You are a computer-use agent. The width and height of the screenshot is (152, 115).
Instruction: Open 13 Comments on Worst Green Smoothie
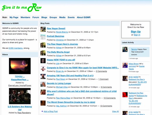click(x=106, y=106)
